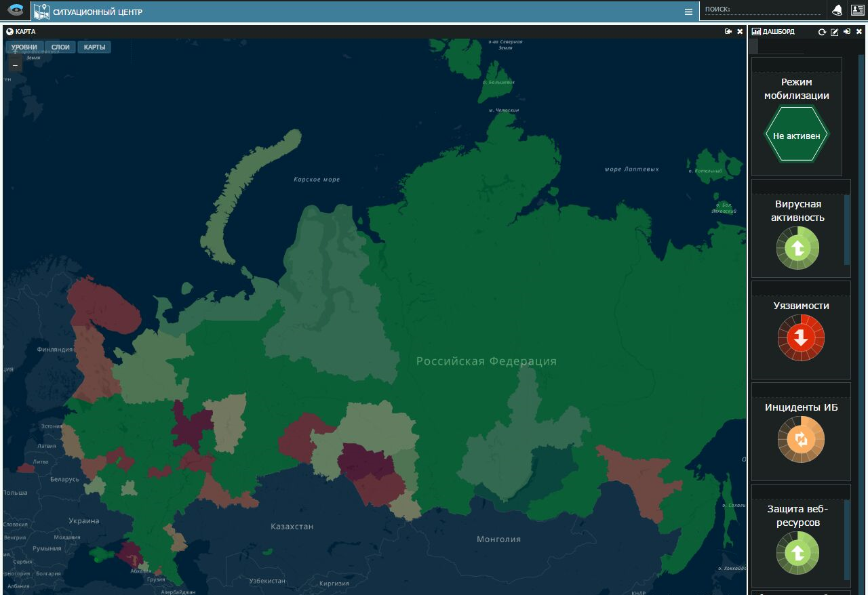
Task: Select the Ситуационный центр tab
Action: point(98,12)
